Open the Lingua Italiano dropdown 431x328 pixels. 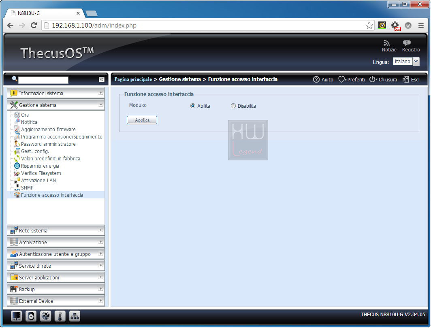(x=406, y=62)
